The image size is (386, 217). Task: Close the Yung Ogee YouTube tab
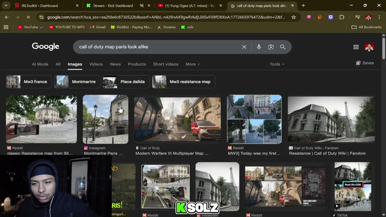tap(220, 5)
